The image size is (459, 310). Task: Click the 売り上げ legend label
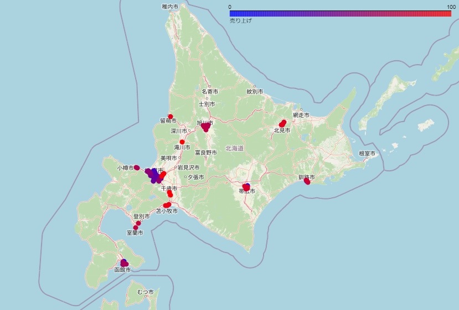pos(241,20)
